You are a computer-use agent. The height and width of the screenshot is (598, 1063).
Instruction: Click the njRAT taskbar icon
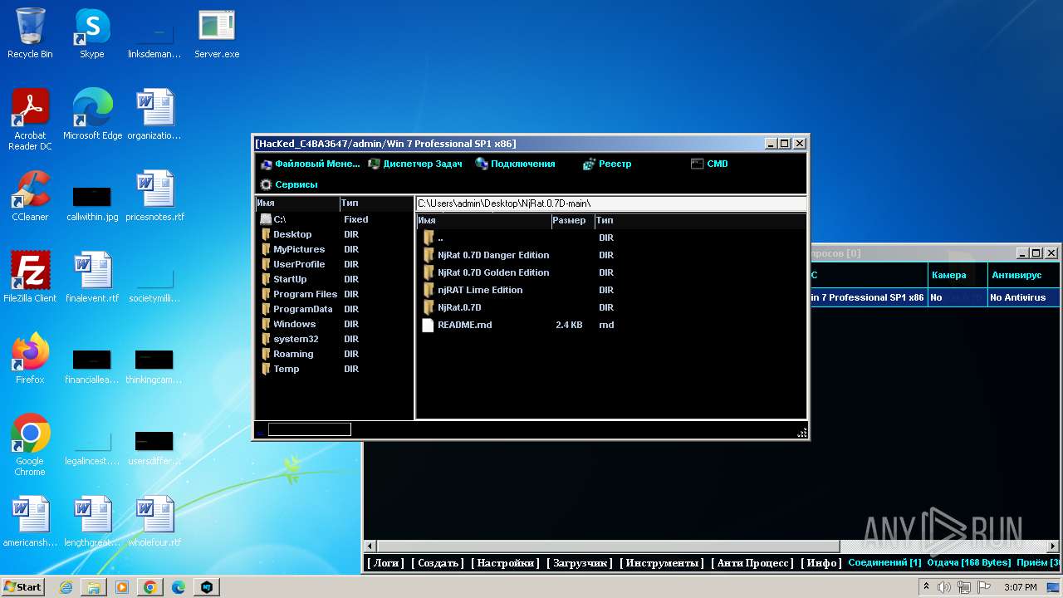click(207, 587)
